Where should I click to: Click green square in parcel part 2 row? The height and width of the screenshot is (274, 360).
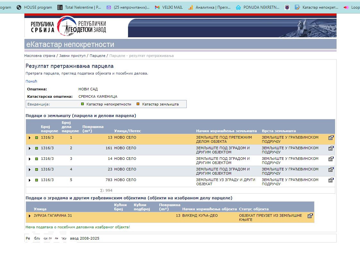(x=37, y=148)
